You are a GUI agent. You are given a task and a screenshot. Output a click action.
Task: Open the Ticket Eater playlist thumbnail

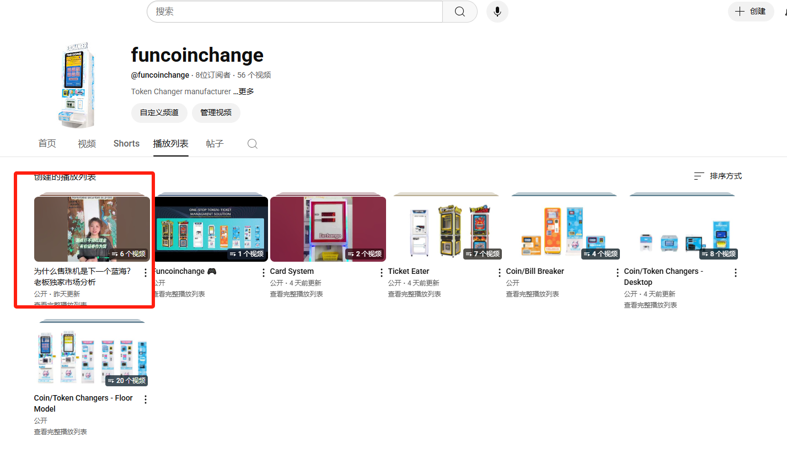pos(446,229)
